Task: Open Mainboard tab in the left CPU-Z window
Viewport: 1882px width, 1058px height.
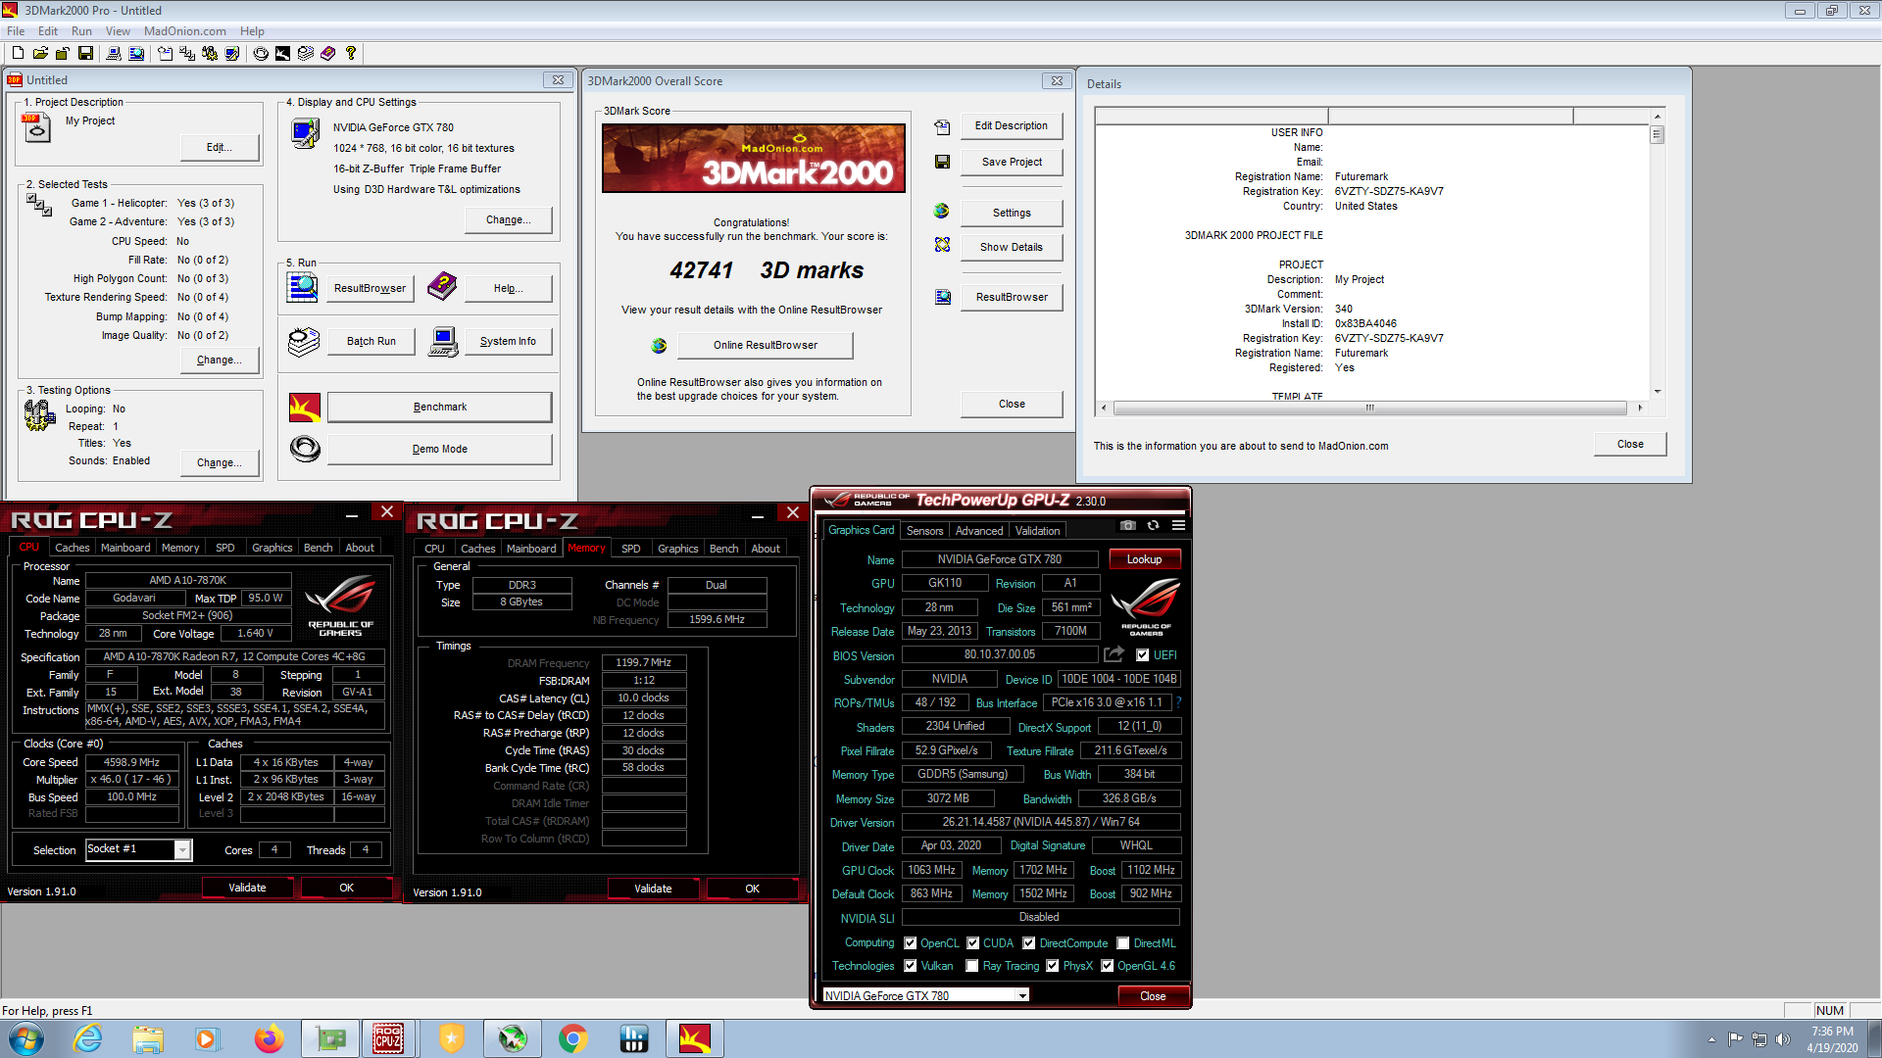Action: pos(125,548)
